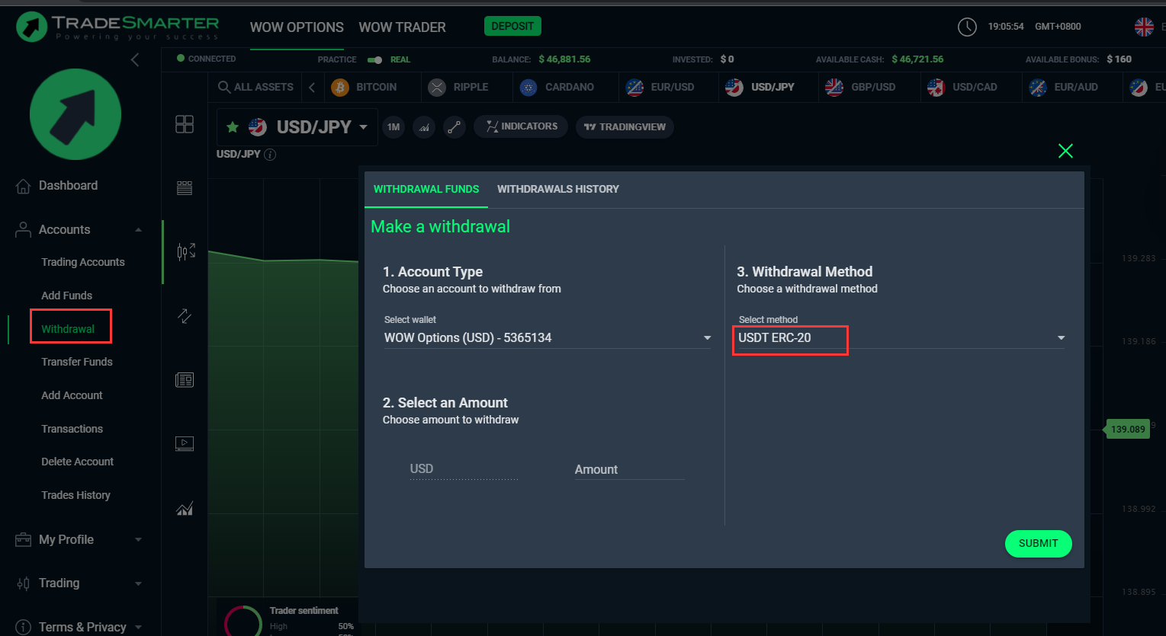Select the Ripple asset

[458, 87]
